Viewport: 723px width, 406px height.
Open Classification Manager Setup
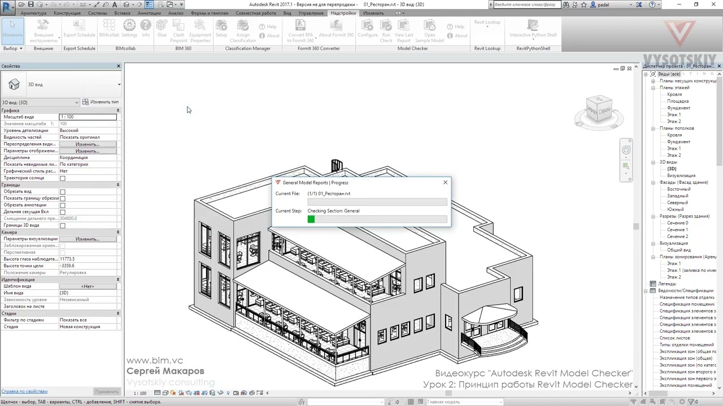point(221,29)
